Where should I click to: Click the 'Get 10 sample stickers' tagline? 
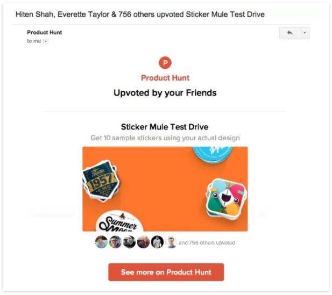165,138
